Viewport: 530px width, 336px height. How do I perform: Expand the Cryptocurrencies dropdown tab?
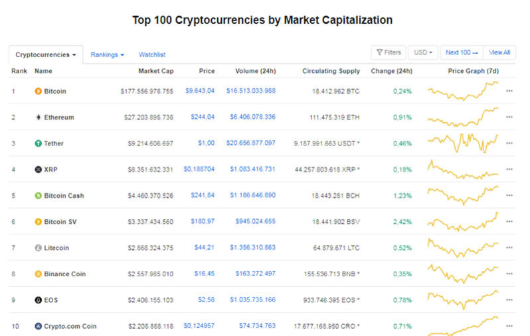(46, 54)
